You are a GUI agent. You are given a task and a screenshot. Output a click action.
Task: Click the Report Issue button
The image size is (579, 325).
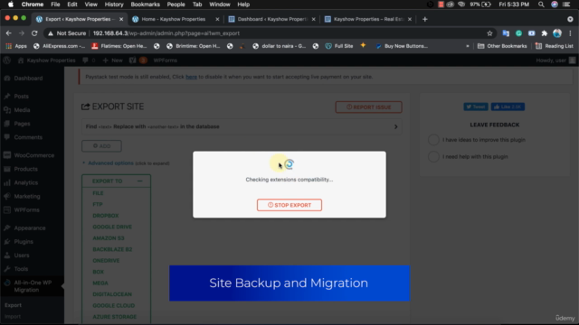pyautogui.click(x=368, y=107)
